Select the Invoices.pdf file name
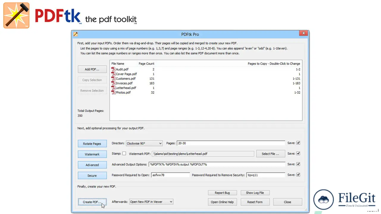381x214 pixels. point(124,83)
